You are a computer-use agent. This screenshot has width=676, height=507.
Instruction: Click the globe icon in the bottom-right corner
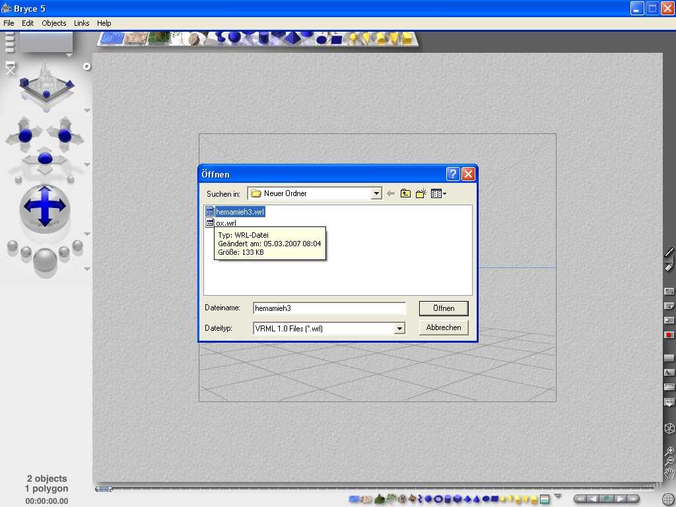tap(669, 499)
